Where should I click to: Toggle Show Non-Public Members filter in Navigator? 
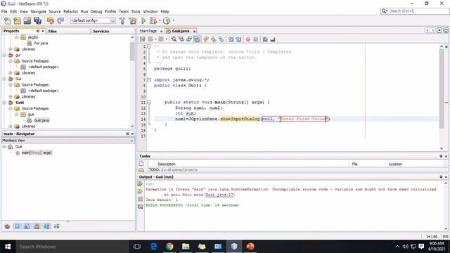(x=37, y=226)
